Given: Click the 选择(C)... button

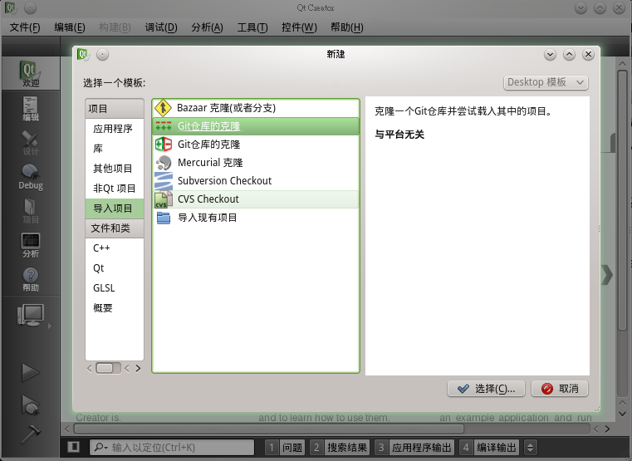Looking at the screenshot, I should click(x=486, y=389).
